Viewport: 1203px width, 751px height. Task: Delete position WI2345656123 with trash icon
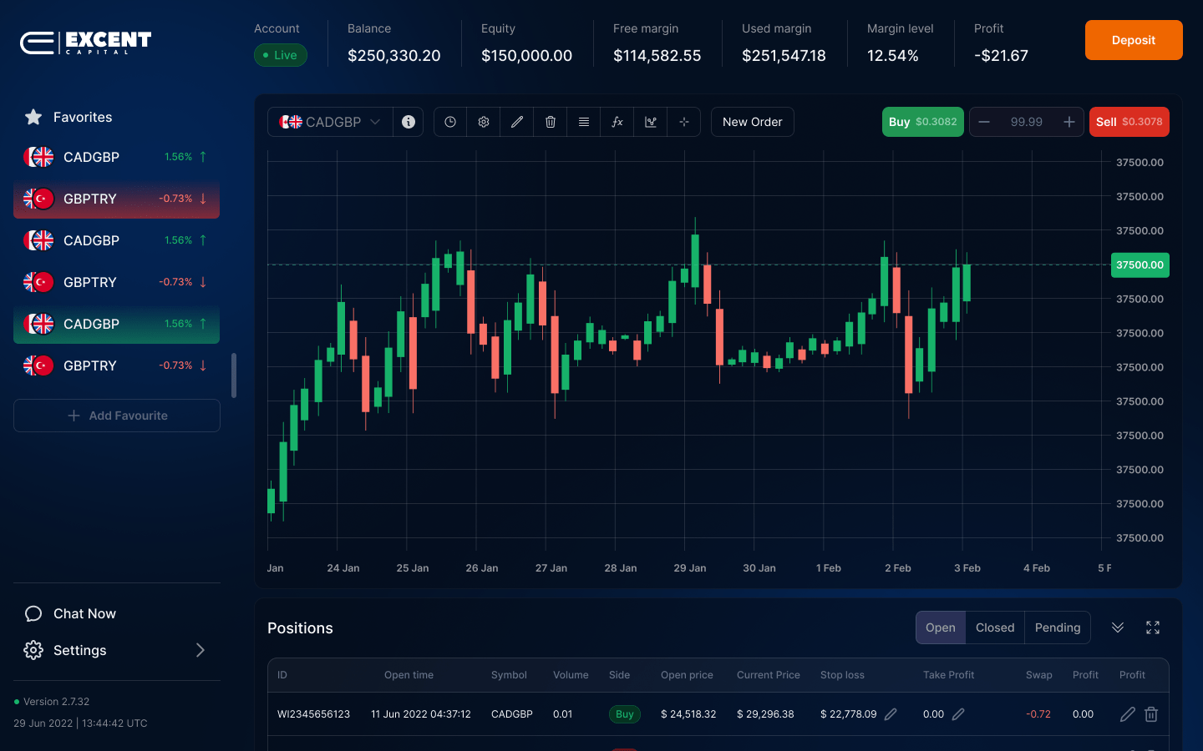click(x=1151, y=714)
